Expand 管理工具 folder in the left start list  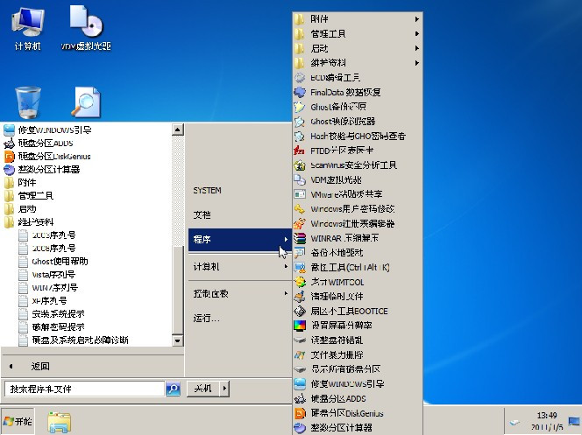tap(87, 195)
